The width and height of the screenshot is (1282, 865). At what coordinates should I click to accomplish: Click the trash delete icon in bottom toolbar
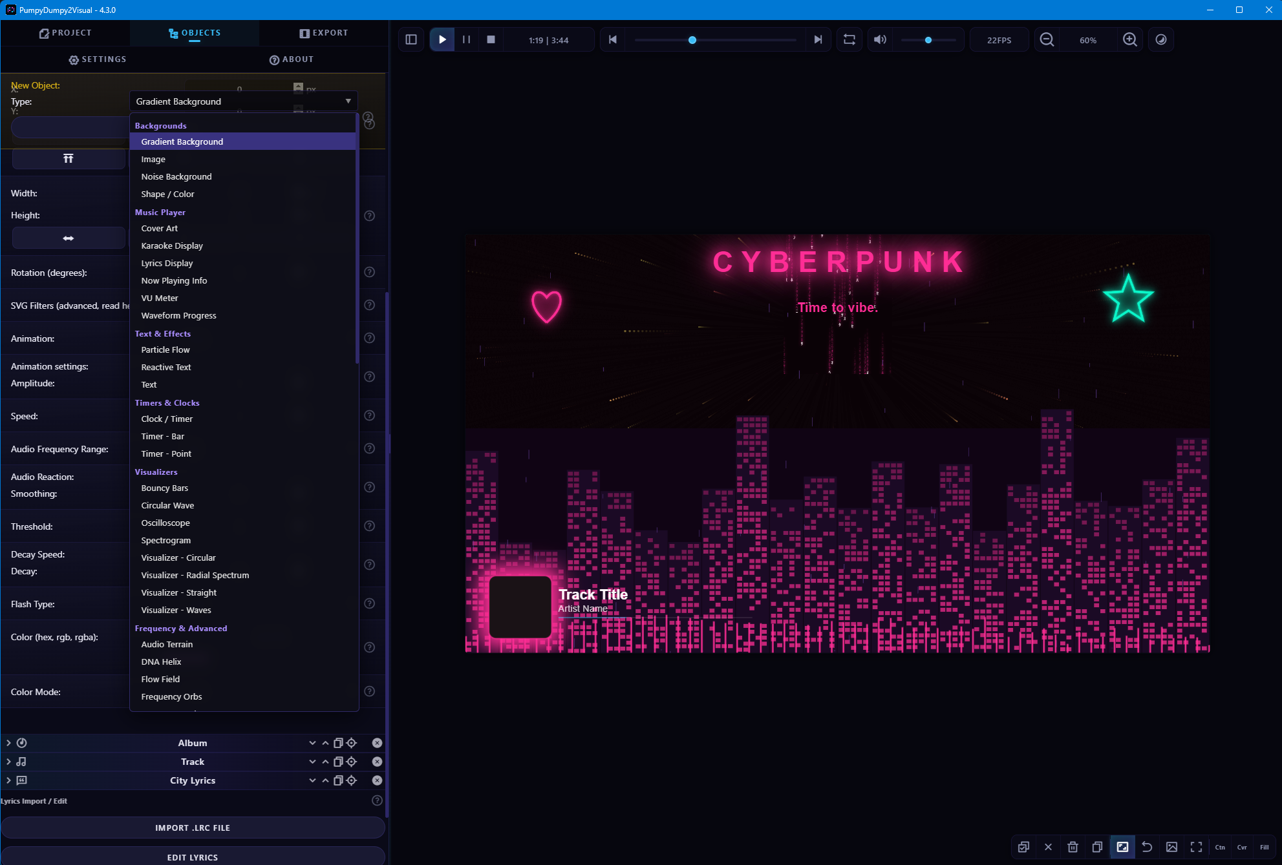point(1073,847)
